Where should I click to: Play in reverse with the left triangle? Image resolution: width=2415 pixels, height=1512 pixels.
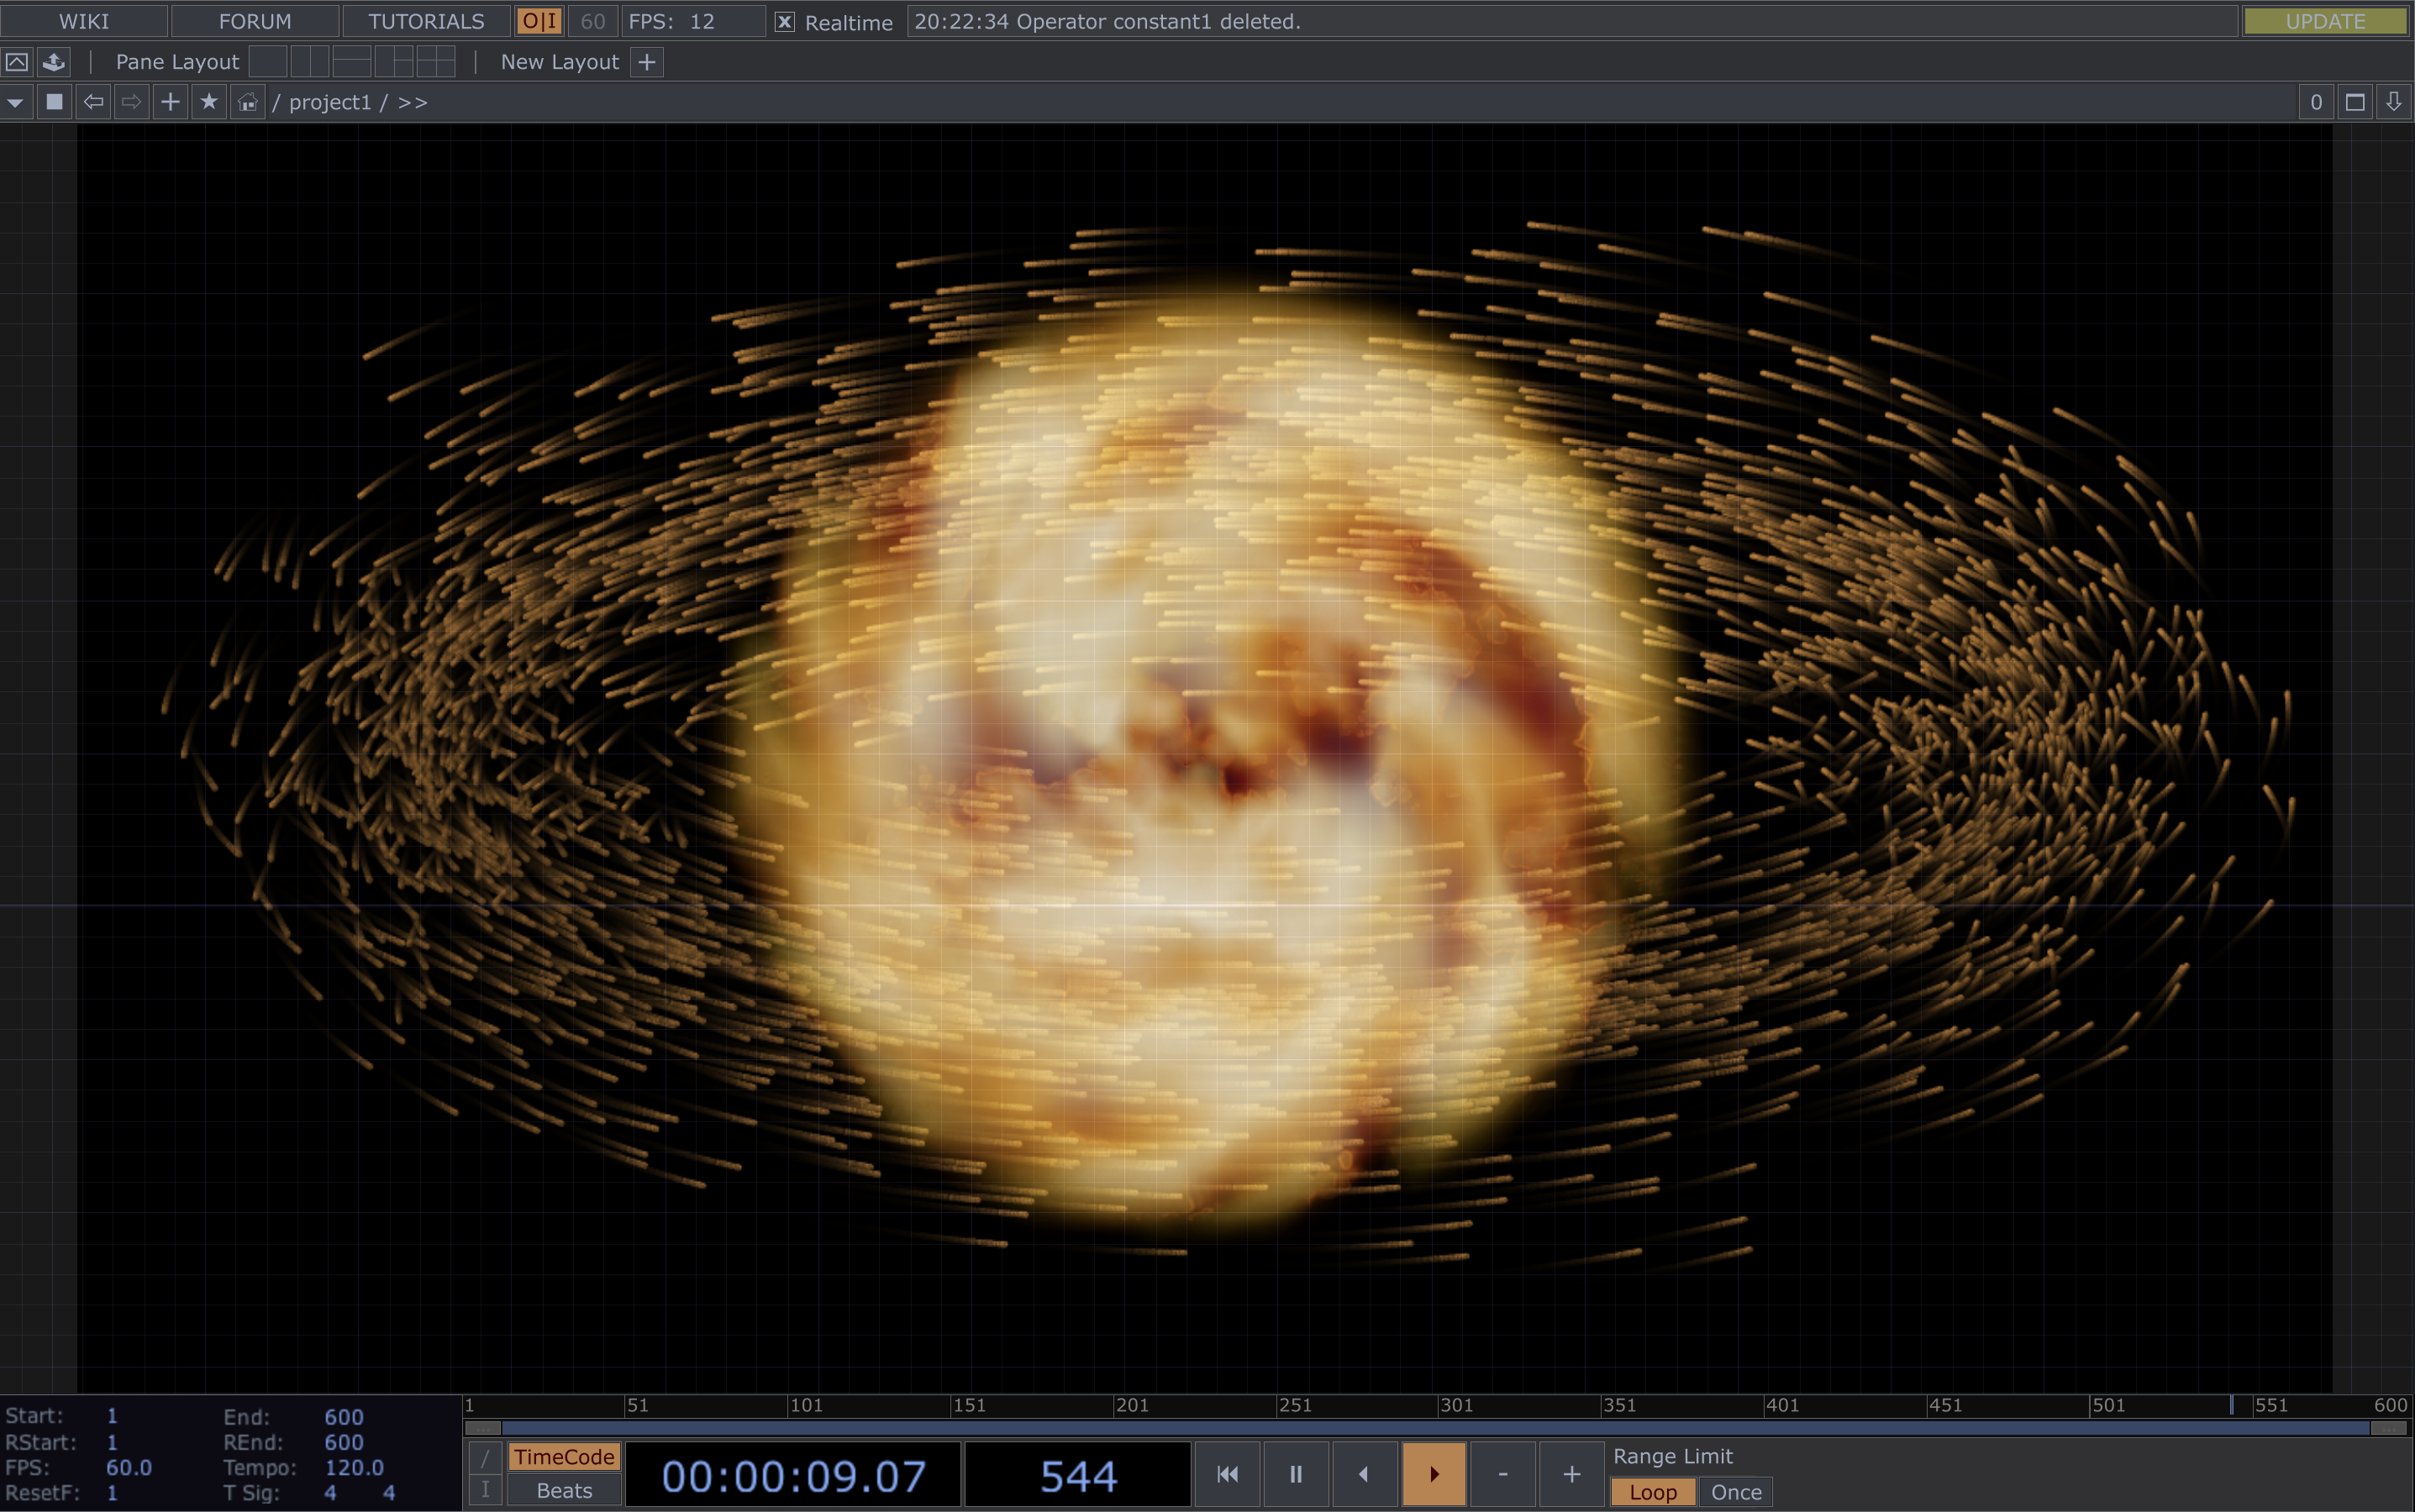1365,1474
